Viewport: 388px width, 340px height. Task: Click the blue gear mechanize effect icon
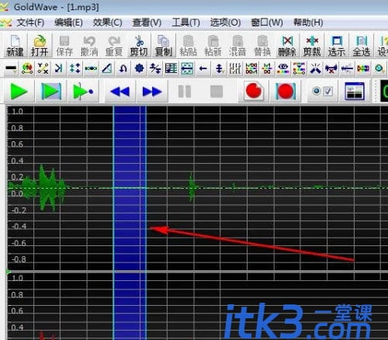pyautogui.click(x=140, y=68)
